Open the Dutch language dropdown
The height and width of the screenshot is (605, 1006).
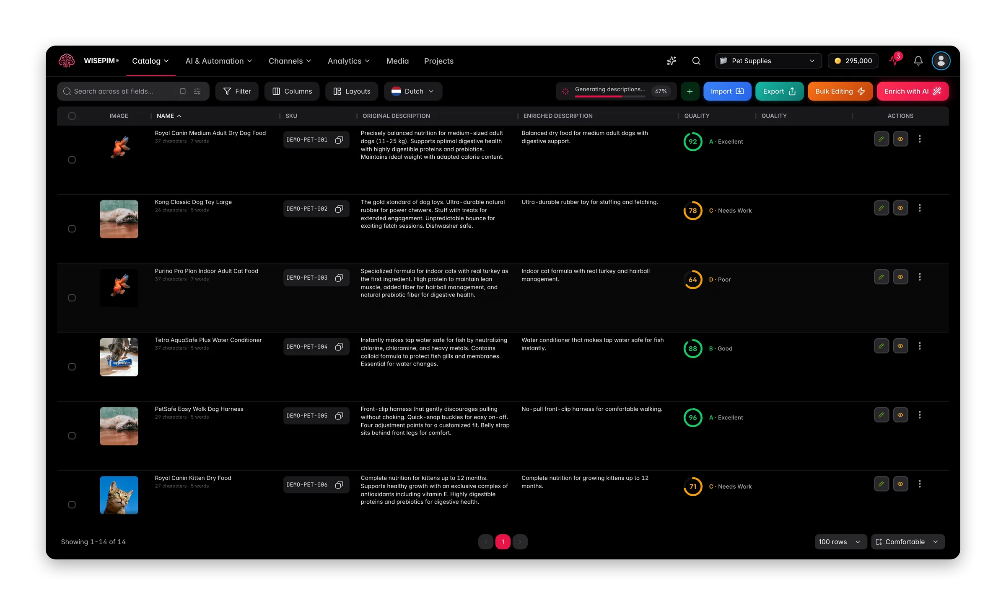click(413, 91)
